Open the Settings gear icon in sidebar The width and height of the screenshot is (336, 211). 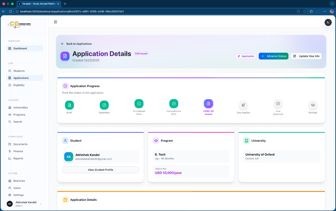10,195
